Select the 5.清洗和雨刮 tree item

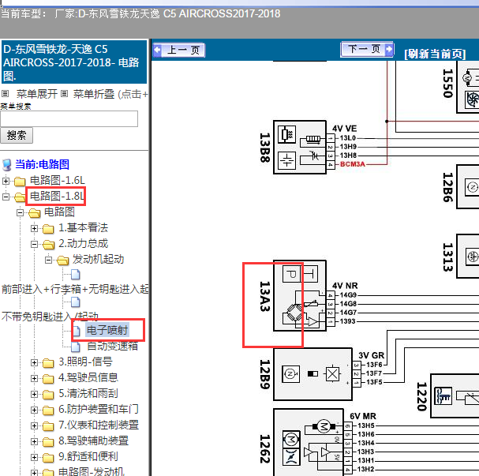(88, 394)
